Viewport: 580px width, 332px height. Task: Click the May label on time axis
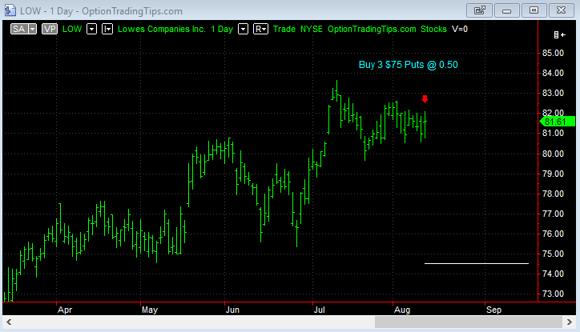150,310
